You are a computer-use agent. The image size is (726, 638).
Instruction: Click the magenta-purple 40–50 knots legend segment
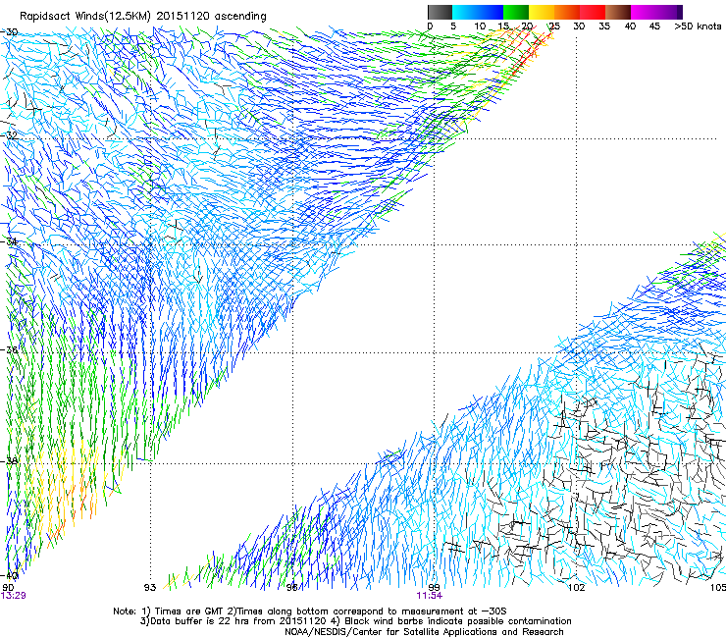tap(656, 12)
